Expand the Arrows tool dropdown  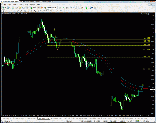[x=37, y=11]
